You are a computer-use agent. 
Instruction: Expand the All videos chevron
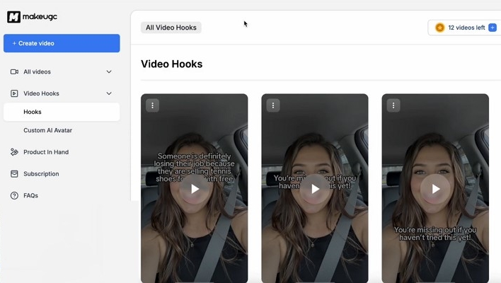click(109, 71)
